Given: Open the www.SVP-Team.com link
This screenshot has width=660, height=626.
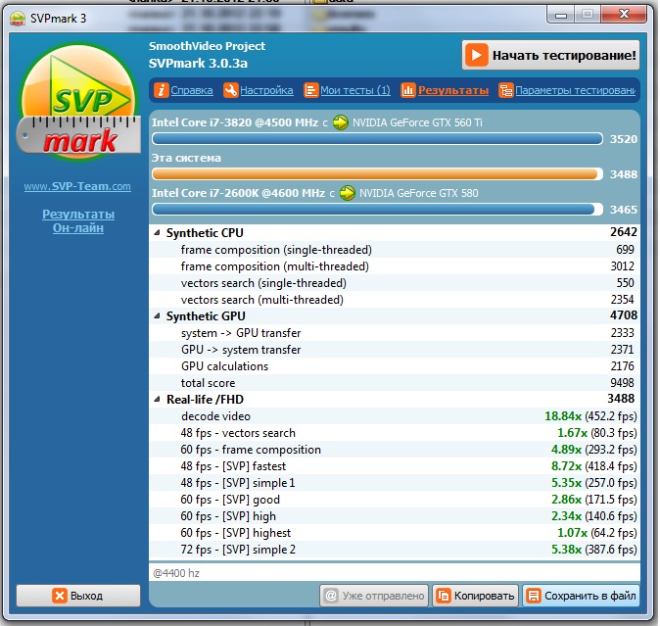Looking at the screenshot, I should 77,187.
